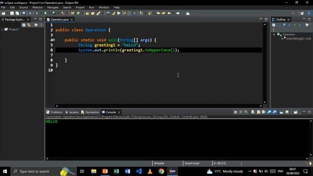Close the Operation.java editor tab
The width and height of the screenshot is (313, 176).
[x=71, y=20]
